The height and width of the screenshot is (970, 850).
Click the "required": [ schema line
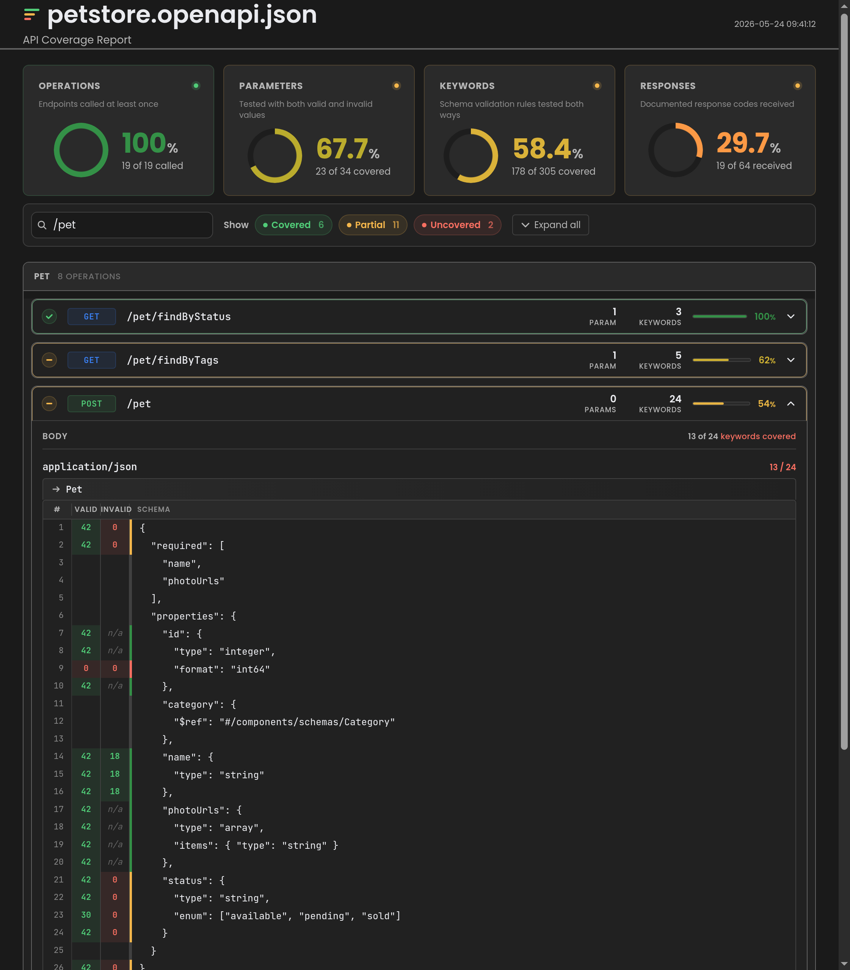point(188,545)
